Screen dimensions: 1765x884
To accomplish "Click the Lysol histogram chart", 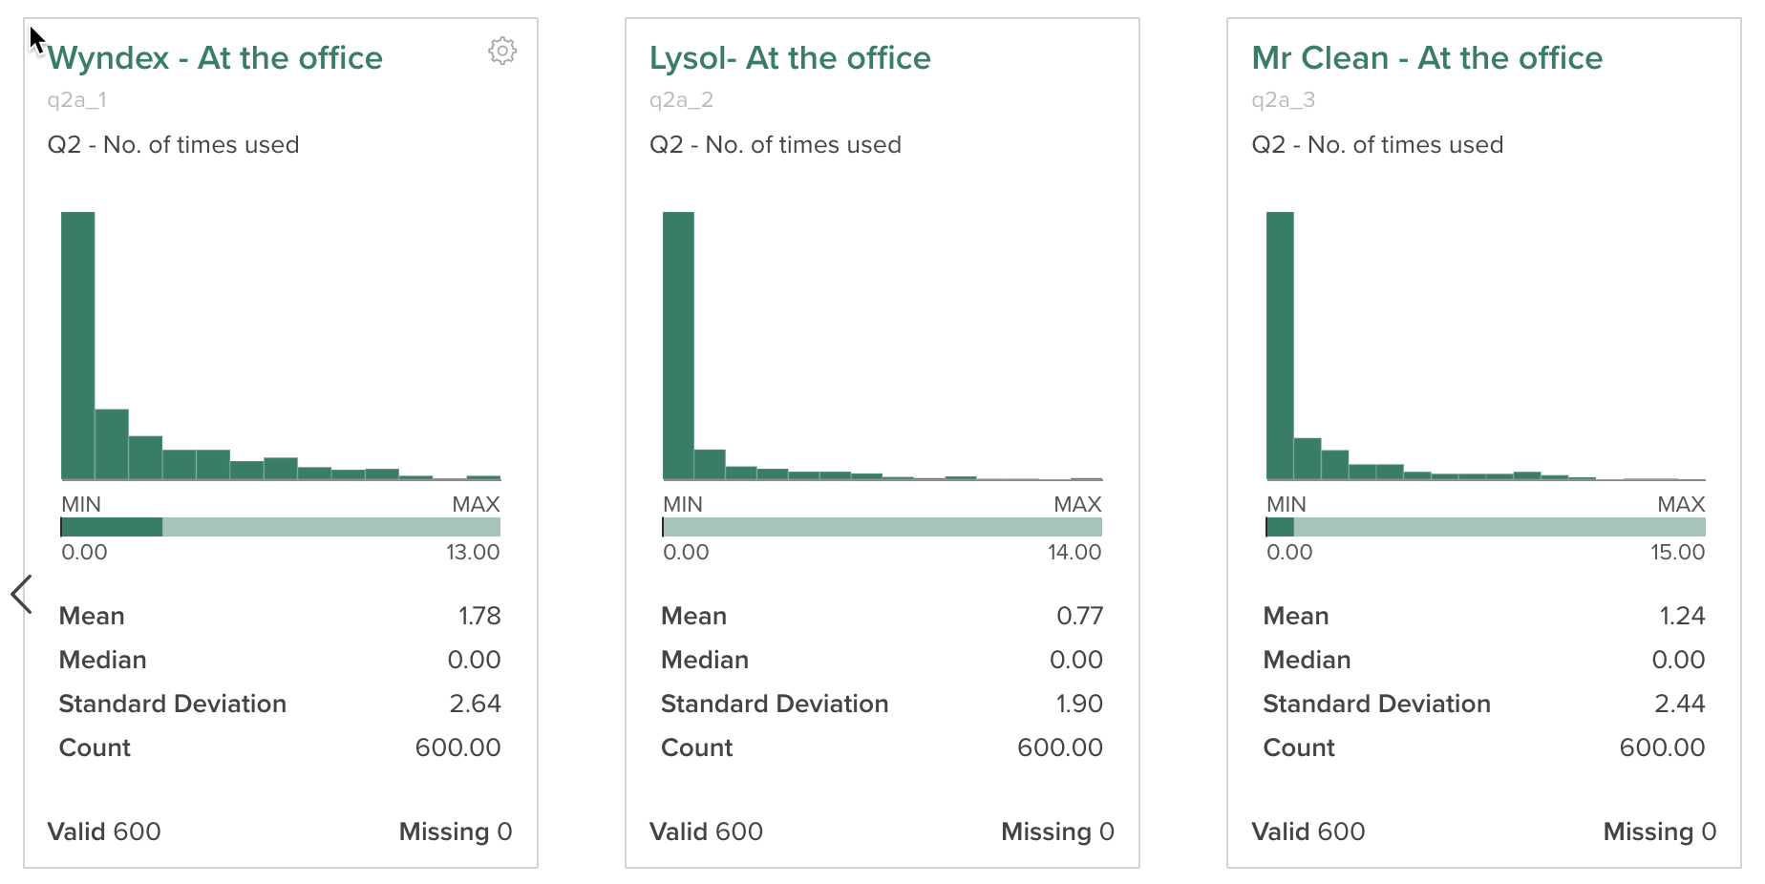I will [882, 346].
